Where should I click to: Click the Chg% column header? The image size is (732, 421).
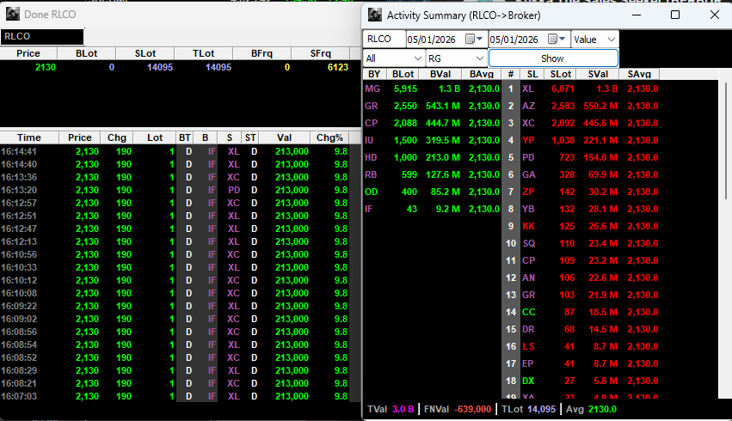329,137
